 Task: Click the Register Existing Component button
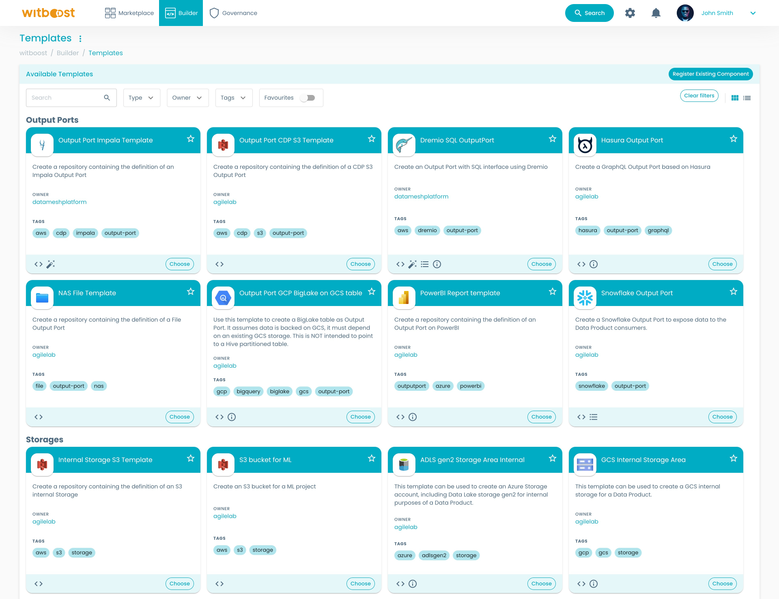pos(710,74)
